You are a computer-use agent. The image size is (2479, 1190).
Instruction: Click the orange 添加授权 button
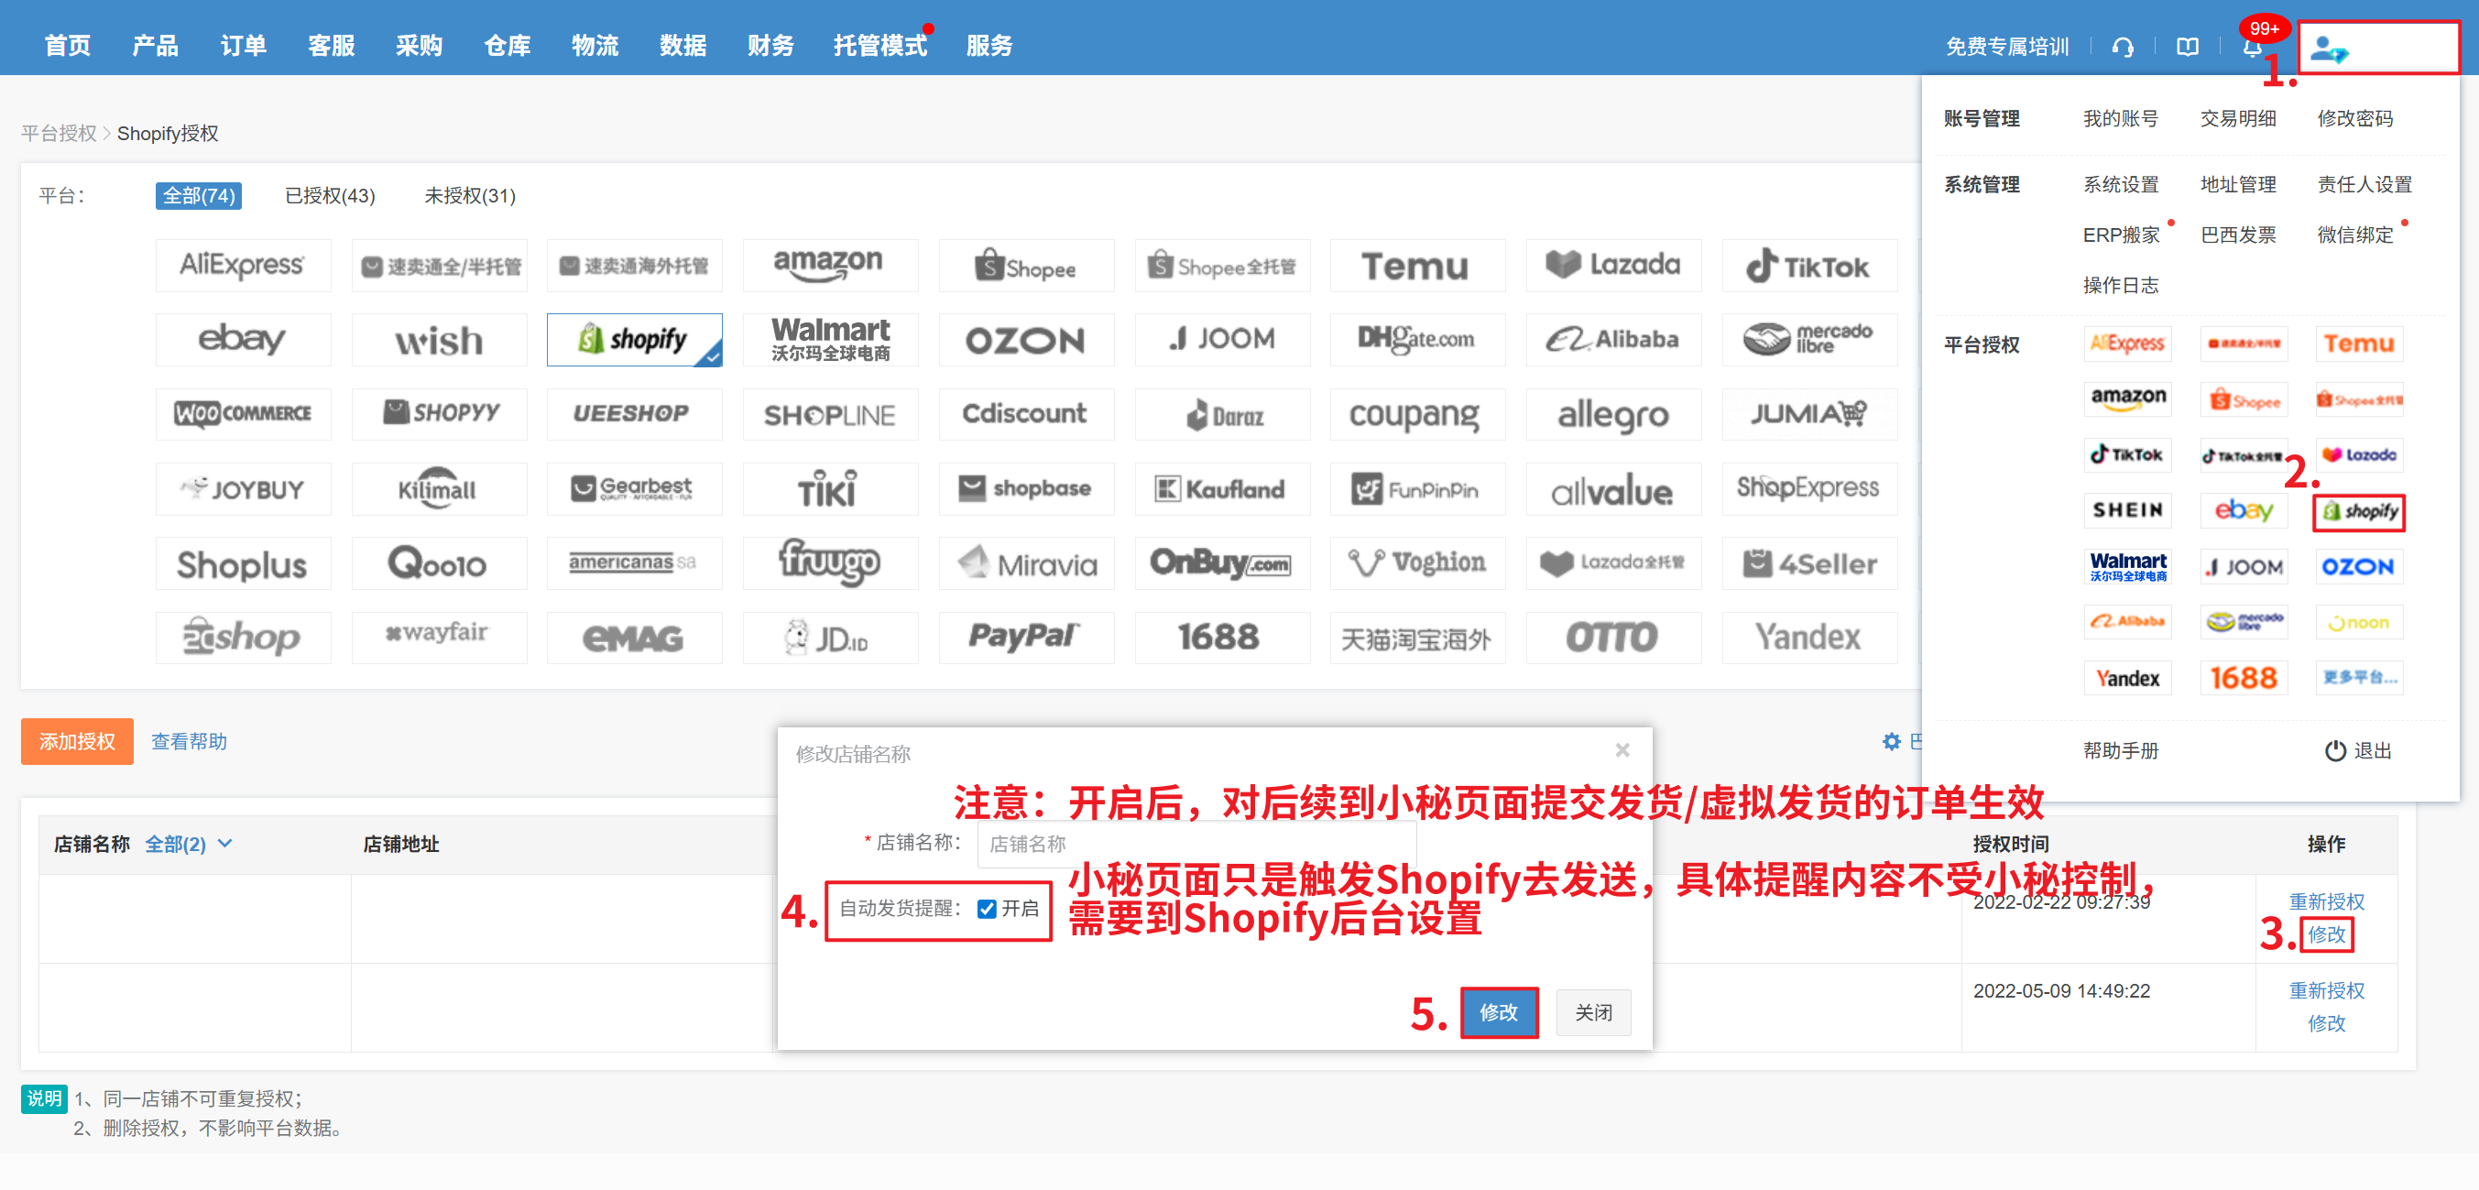click(77, 741)
